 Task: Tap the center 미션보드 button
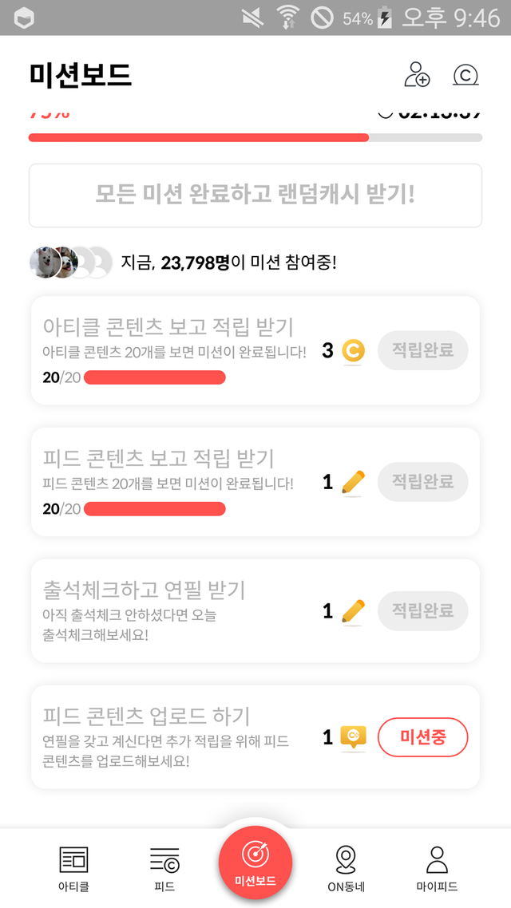(255, 862)
